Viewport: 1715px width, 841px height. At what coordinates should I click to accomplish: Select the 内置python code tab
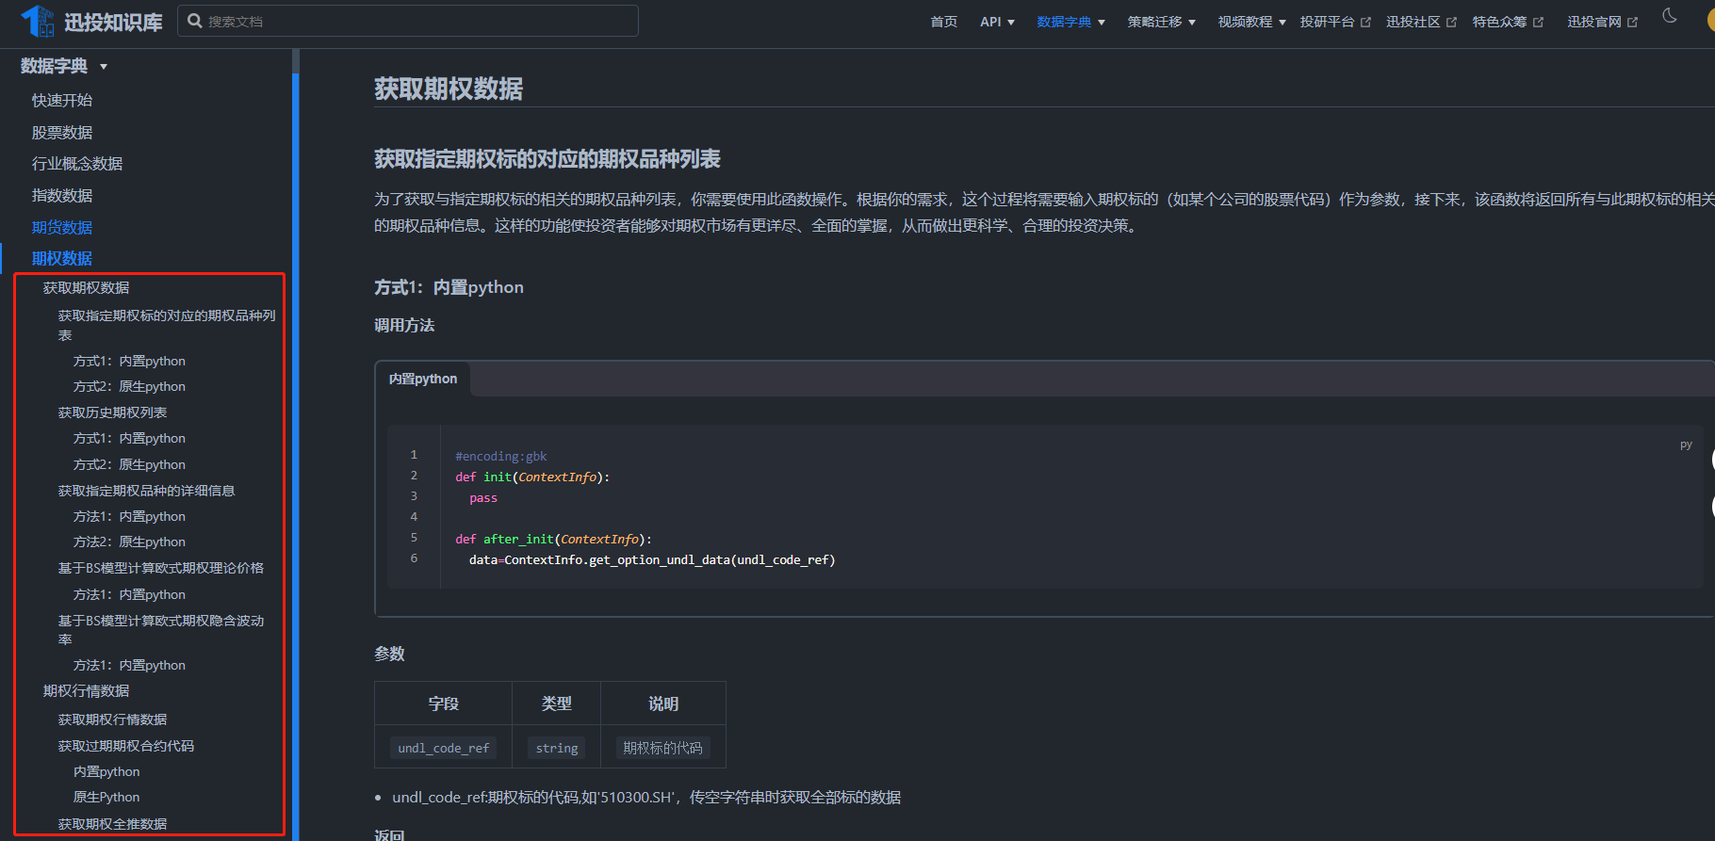[x=423, y=379]
